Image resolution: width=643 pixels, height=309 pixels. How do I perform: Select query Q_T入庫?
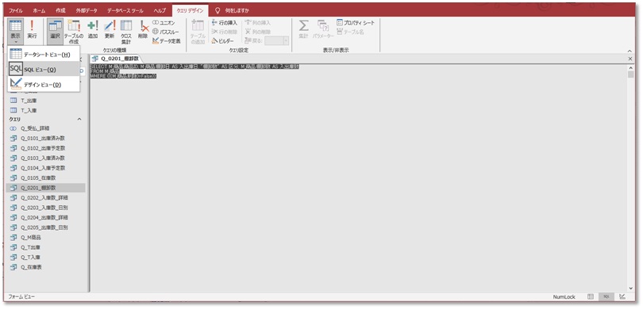click(46, 257)
